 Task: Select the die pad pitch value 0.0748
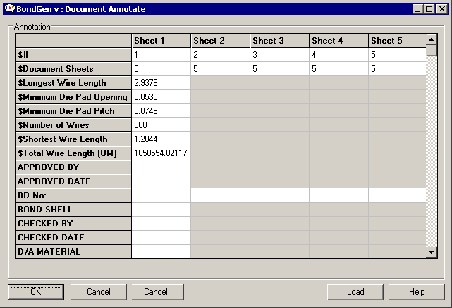point(161,111)
